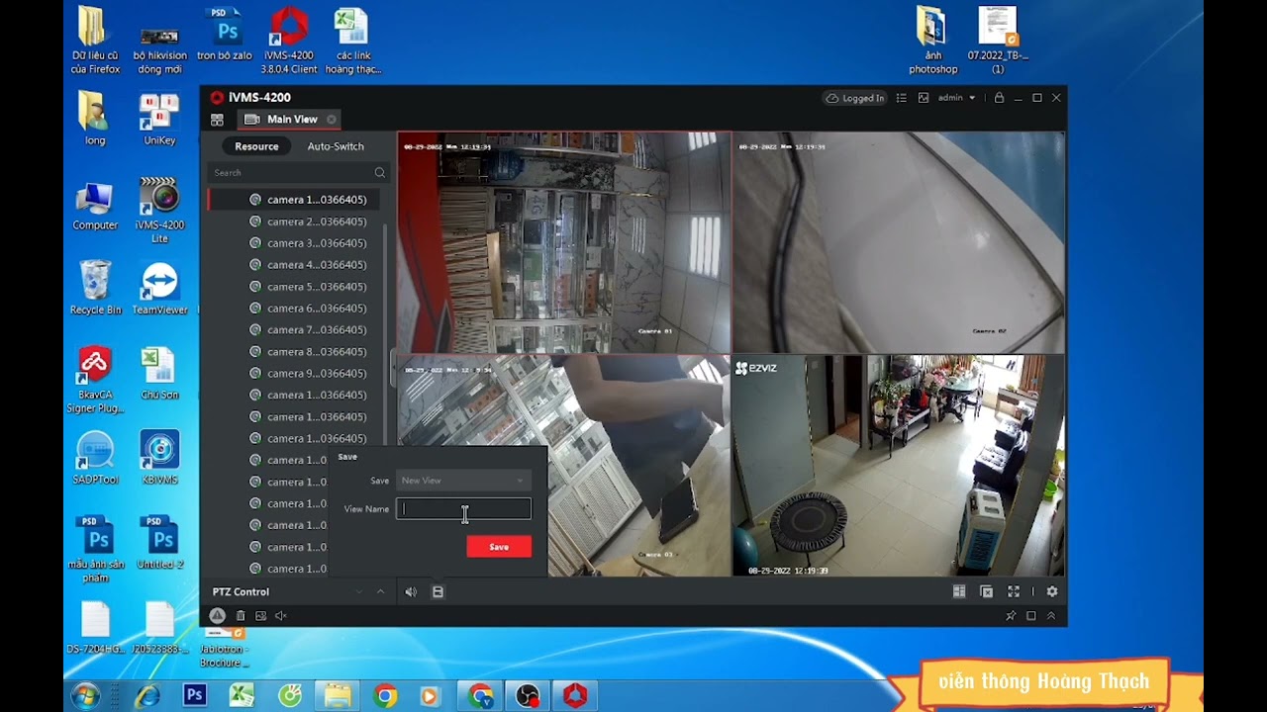Open Photoshop from the taskbar
This screenshot has width=1267, height=712.
coord(194,695)
